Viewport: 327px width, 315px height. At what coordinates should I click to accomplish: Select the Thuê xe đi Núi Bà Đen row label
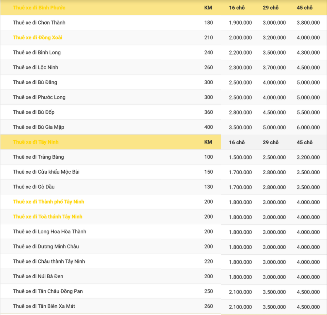38,276
